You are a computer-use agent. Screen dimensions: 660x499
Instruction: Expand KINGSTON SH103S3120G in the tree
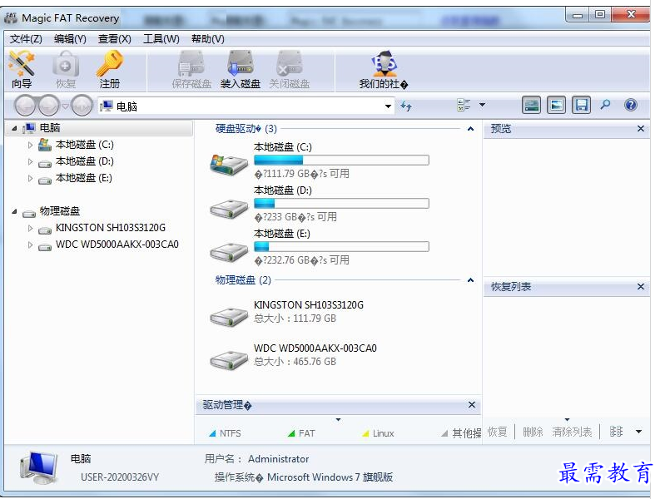click(30, 228)
